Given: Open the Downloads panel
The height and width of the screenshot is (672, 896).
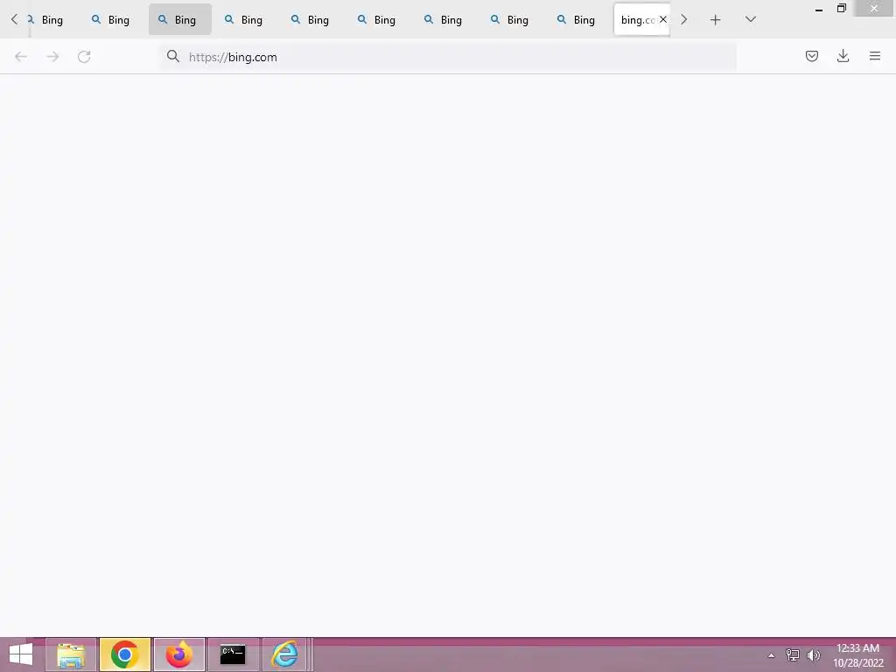Looking at the screenshot, I should click(843, 56).
